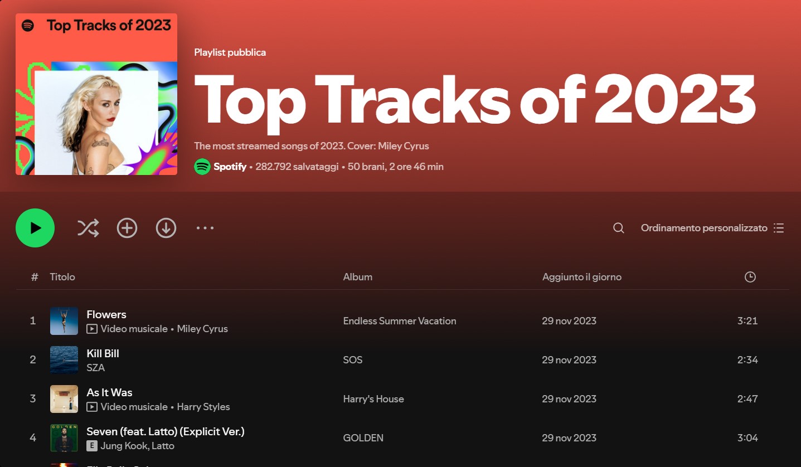The width and height of the screenshot is (801, 467).
Task: Click the Video musicale icon in the As It Was row
Action: point(92,407)
